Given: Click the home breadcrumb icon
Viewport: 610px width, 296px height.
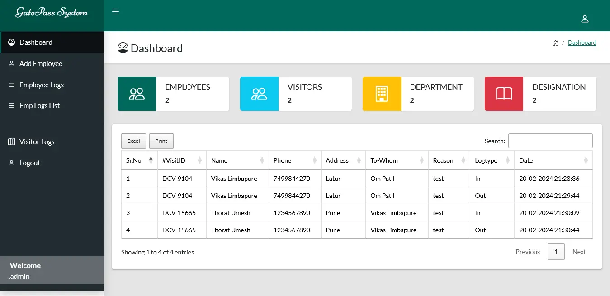Looking at the screenshot, I should 555,42.
